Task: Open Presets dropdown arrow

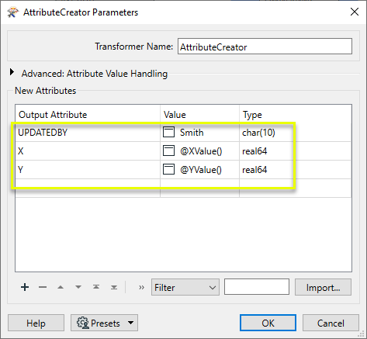Action: click(130, 323)
